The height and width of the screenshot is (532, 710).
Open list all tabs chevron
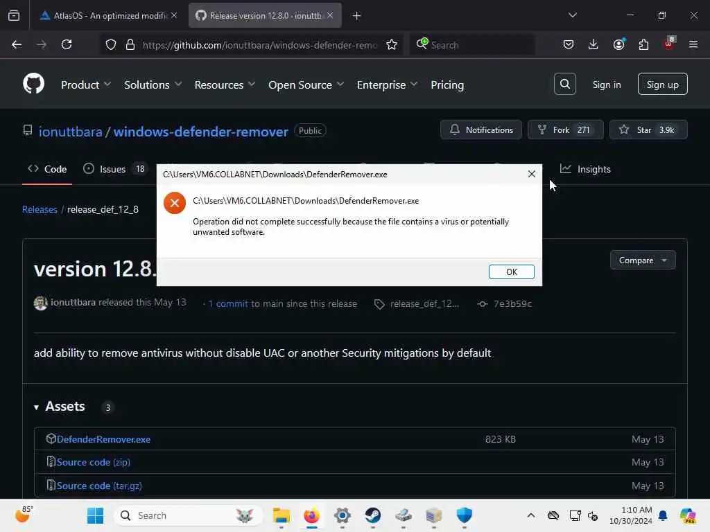[x=572, y=15]
